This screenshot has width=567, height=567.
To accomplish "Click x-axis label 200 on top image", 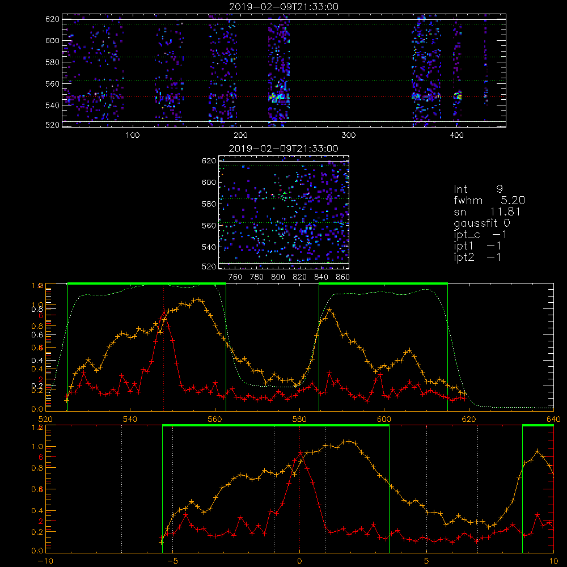I will [x=240, y=136].
